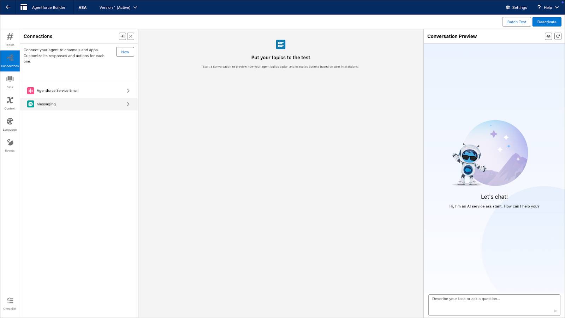
Task: Click the Batch Test button
Action: pos(517,22)
